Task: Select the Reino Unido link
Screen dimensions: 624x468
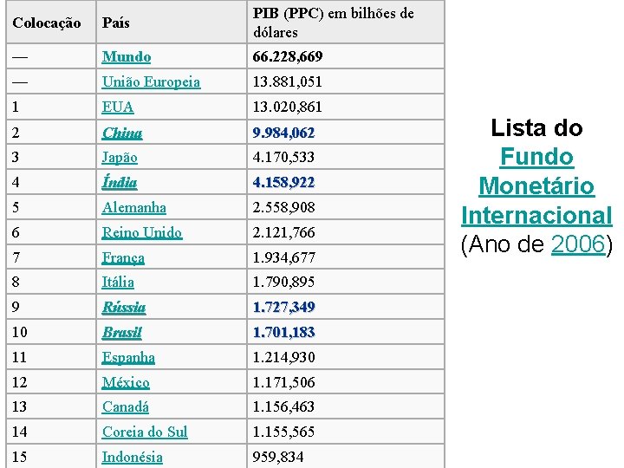Action: click(142, 232)
